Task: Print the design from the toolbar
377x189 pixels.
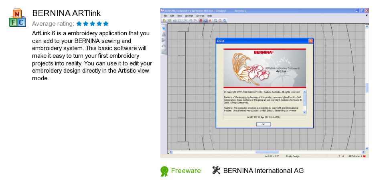Action: [x=175, y=20]
